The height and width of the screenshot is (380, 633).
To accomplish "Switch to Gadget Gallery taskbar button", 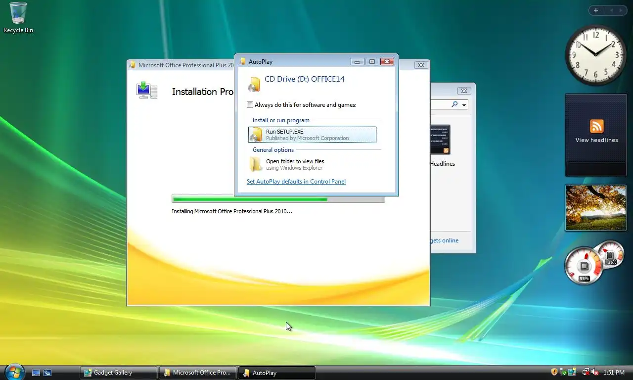I will (x=119, y=373).
